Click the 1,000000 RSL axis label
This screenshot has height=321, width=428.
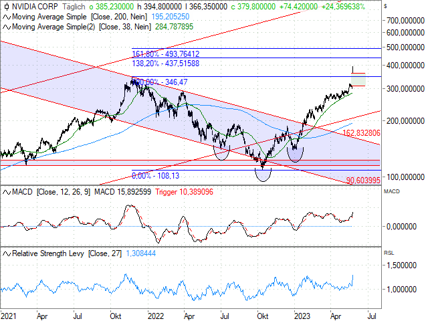[x=401, y=290]
